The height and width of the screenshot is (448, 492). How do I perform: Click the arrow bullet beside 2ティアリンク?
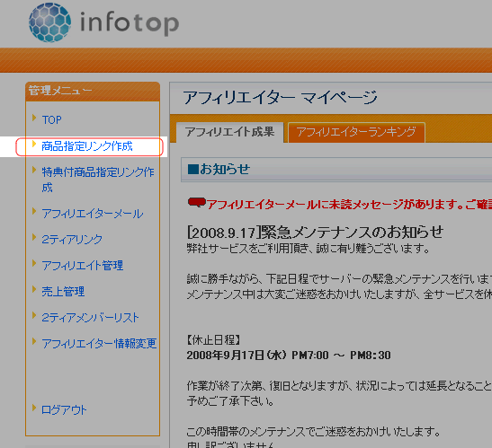34,237
